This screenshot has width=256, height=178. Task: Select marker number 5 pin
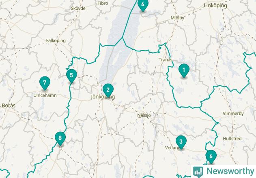point(71,76)
